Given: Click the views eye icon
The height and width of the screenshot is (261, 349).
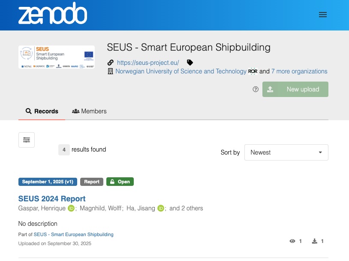Looking at the screenshot, I should 292,241.
